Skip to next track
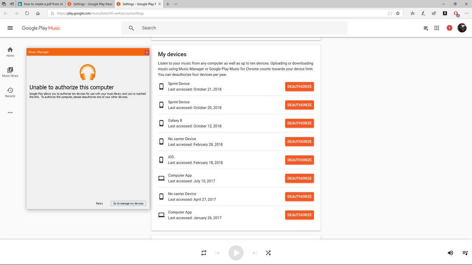Image resolution: width=472 pixels, height=265 pixels. click(254, 253)
